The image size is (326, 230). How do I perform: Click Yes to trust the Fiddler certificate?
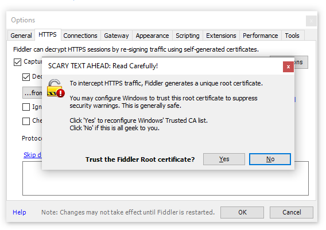(224, 159)
